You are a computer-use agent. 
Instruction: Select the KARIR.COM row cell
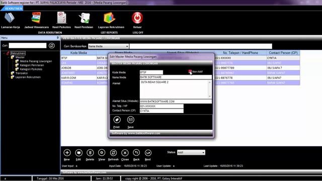[78, 78]
